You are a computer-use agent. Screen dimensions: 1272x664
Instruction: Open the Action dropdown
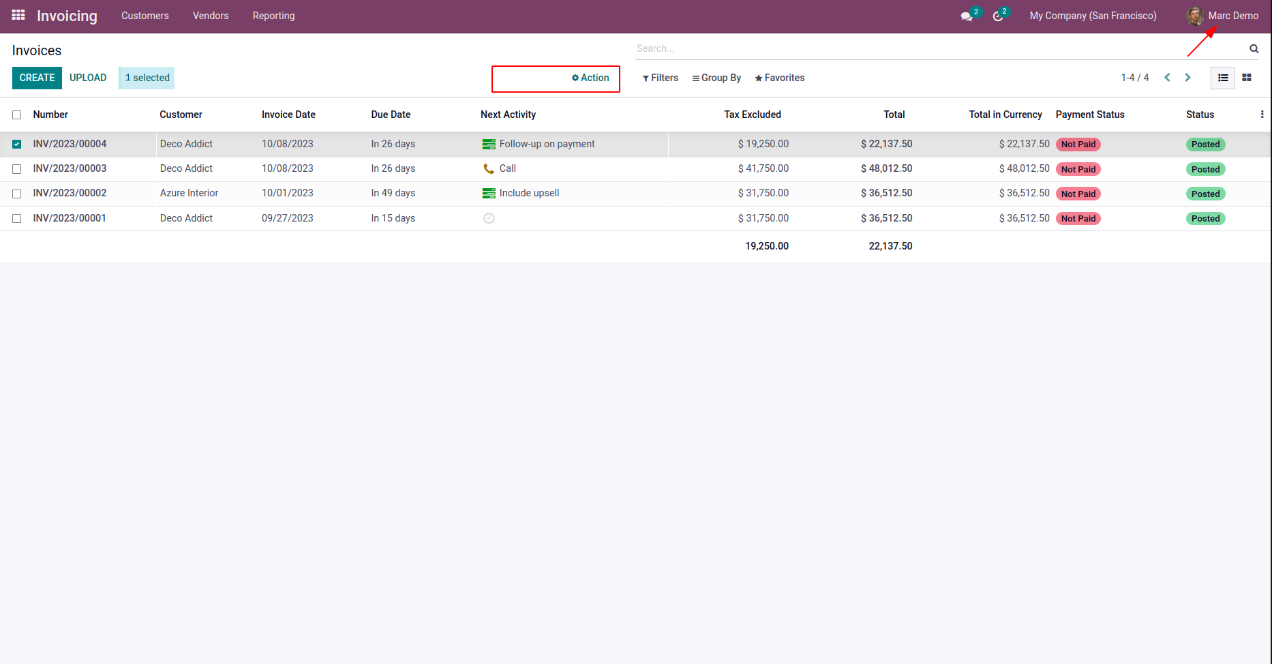pyautogui.click(x=590, y=78)
